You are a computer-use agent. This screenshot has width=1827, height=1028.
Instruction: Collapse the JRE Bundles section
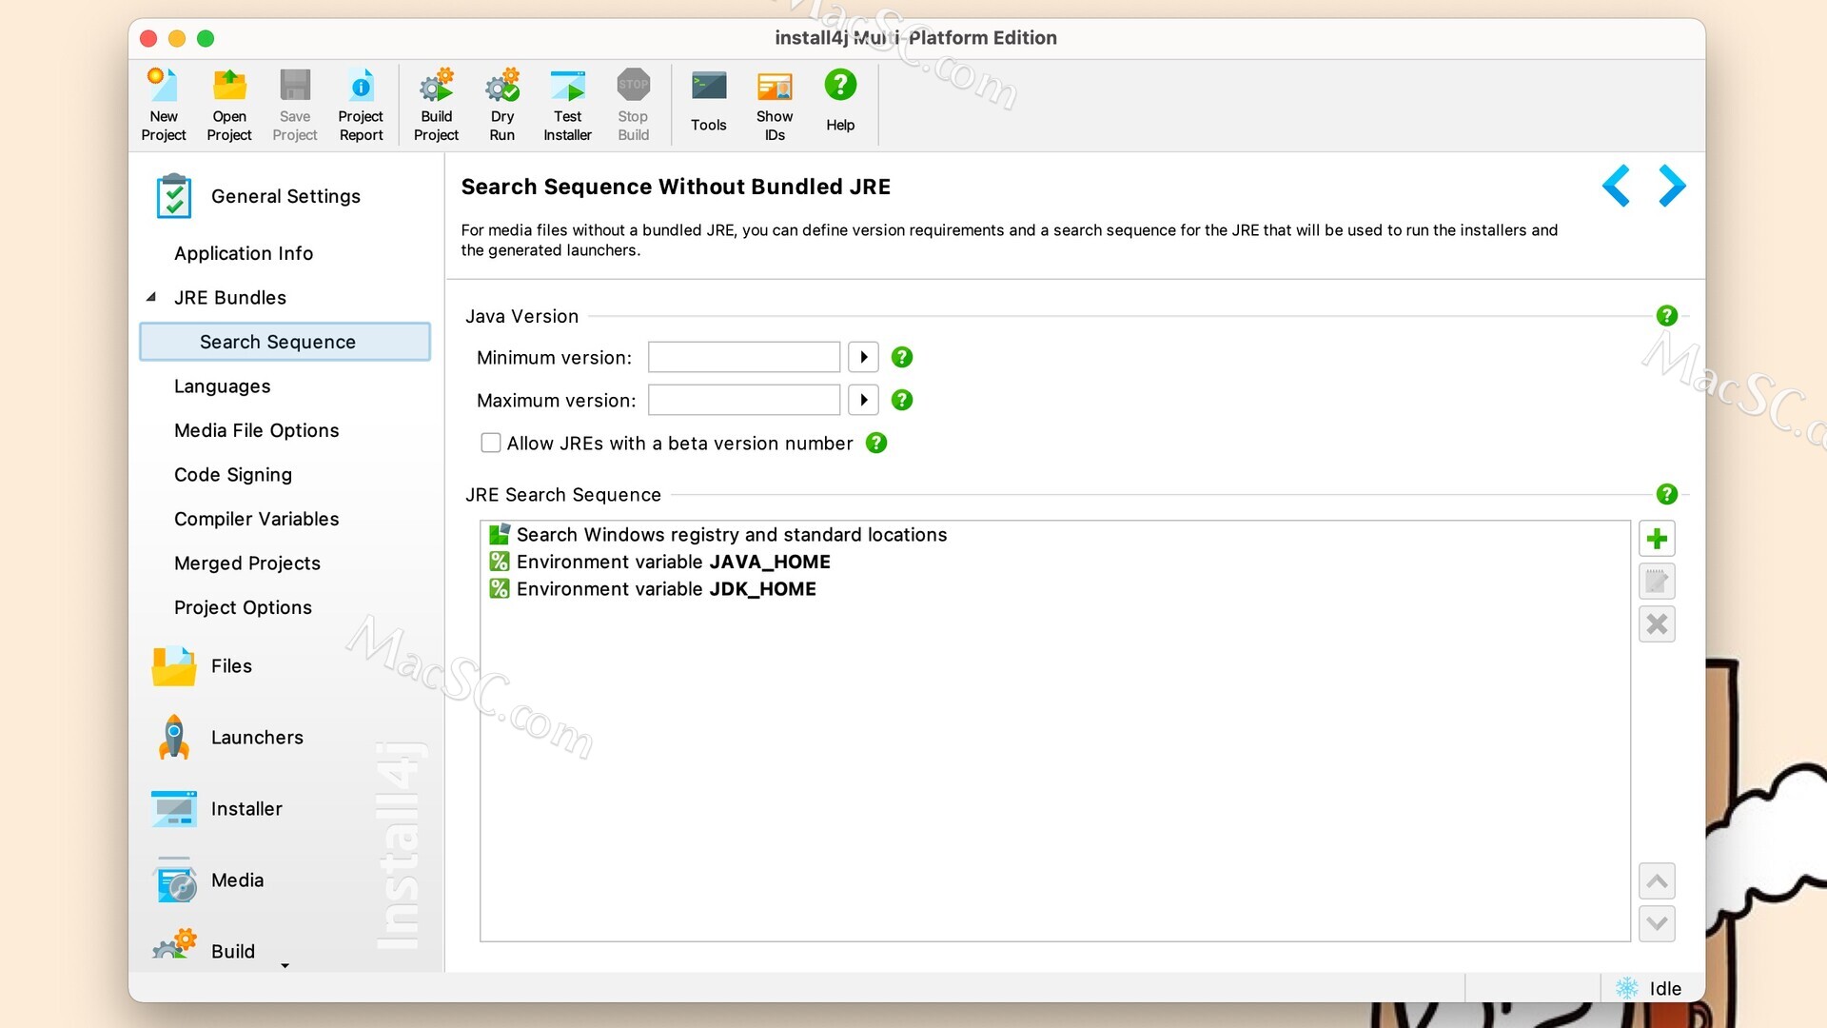click(151, 297)
